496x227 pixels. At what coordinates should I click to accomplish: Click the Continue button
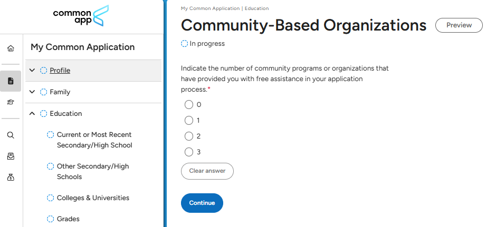202,203
